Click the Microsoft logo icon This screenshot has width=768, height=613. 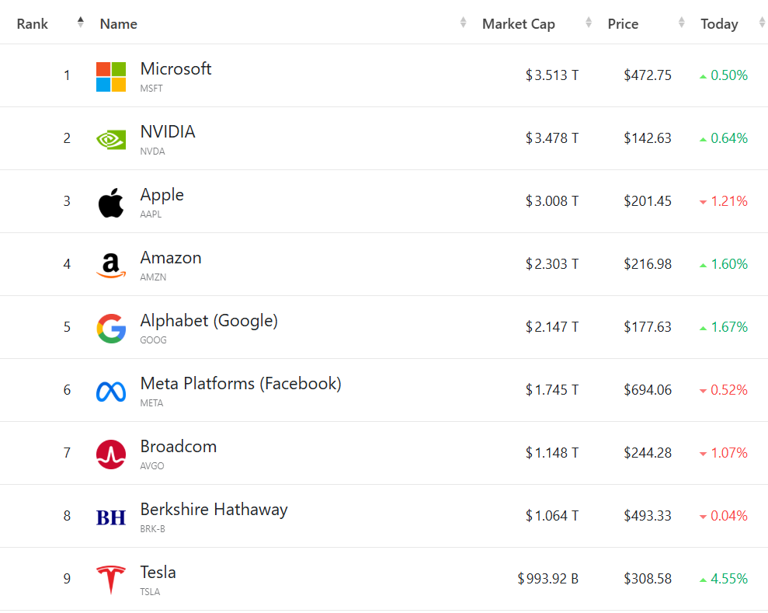coord(111,77)
